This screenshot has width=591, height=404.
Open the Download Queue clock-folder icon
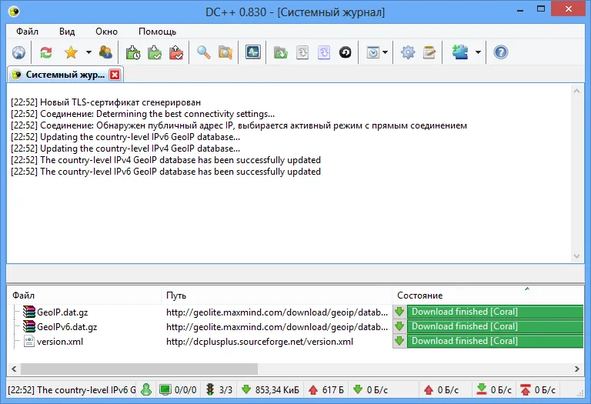point(132,52)
